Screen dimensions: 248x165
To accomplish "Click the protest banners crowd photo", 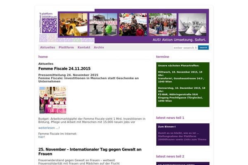I will (x=133, y=24).
